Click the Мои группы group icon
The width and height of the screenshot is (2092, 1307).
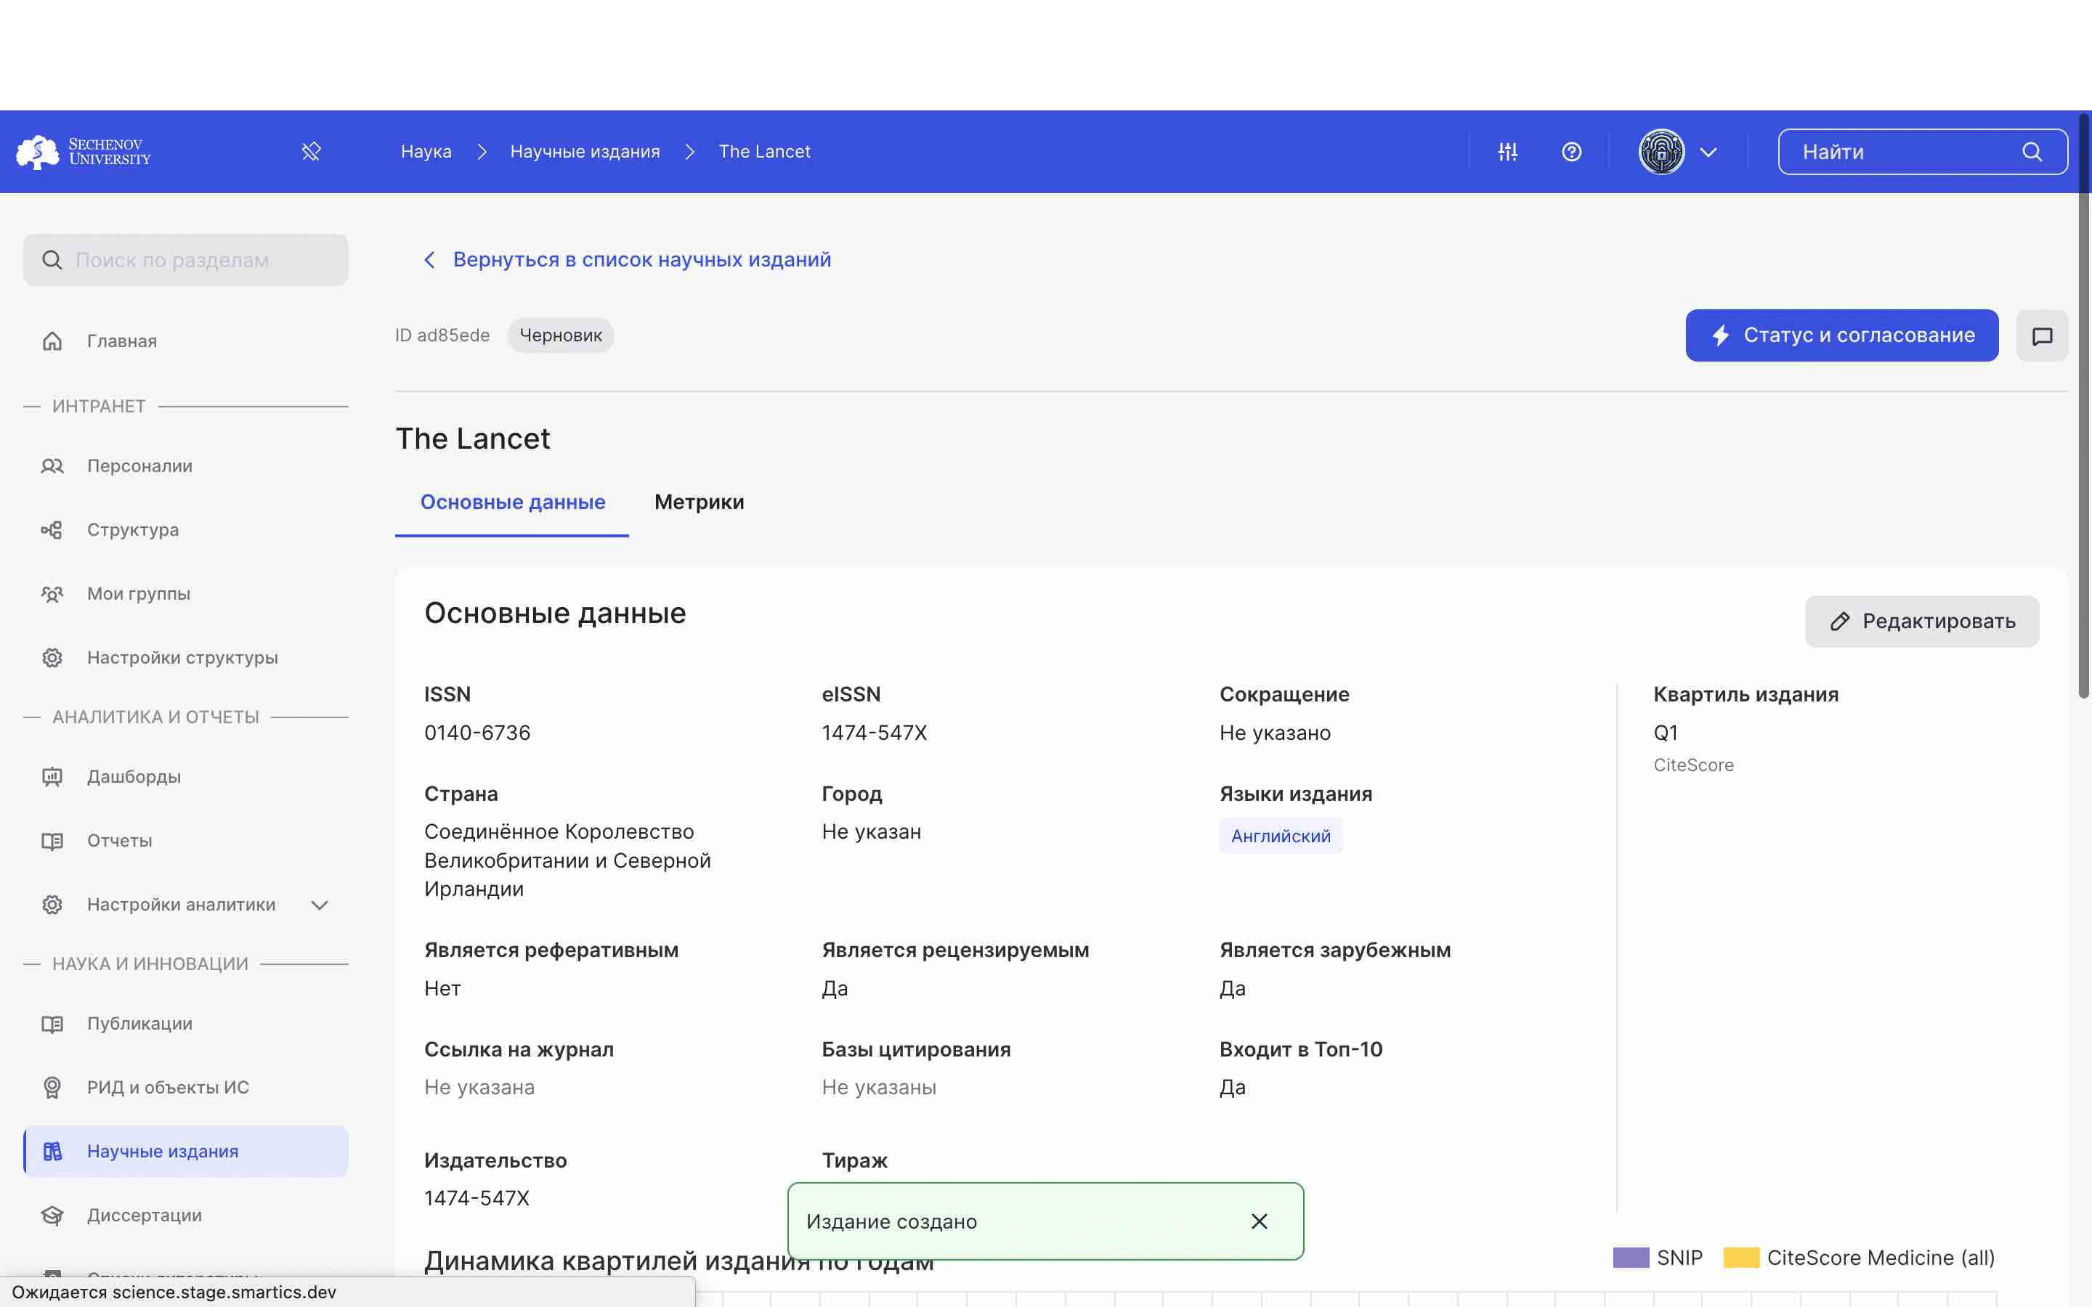(52, 594)
